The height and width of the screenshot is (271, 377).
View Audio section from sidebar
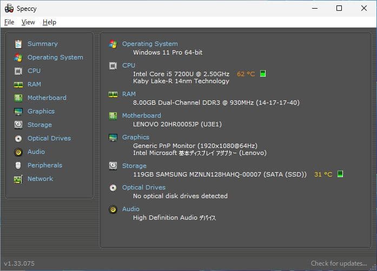36,152
